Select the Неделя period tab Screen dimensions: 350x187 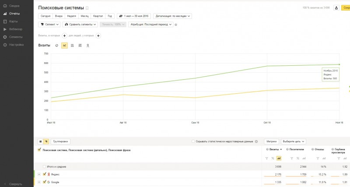(x=71, y=16)
